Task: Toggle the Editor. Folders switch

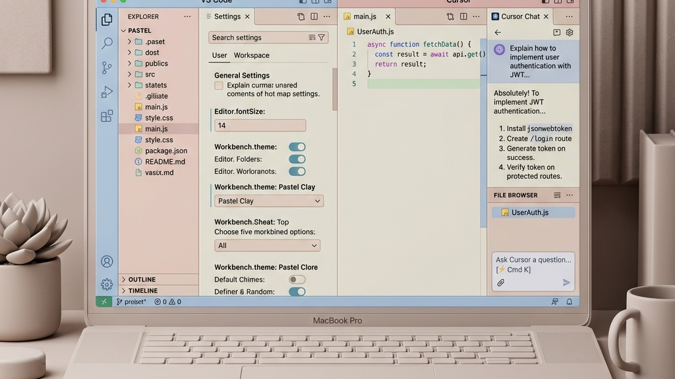Action: [x=297, y=159]
